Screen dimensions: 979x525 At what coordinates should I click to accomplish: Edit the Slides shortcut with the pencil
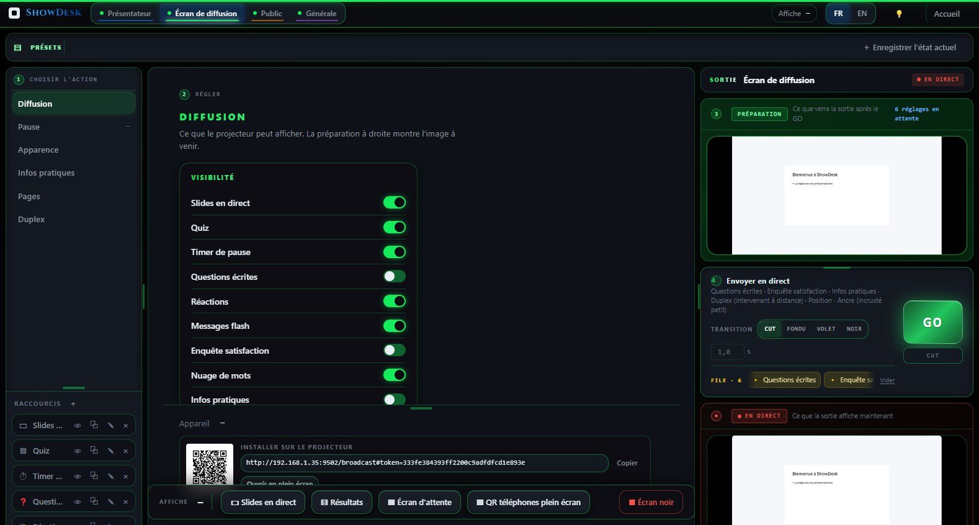coord(110,425)
